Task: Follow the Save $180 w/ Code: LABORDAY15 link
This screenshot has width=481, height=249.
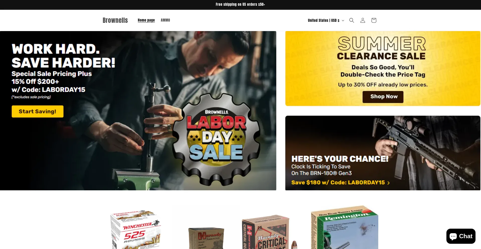Action: (x=338, y=183)
